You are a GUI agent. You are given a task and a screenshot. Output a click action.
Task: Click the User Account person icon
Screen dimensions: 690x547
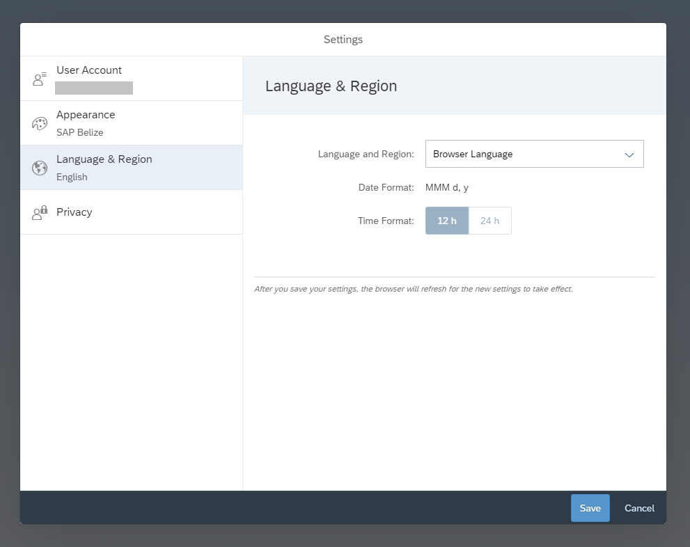(40, 79)
